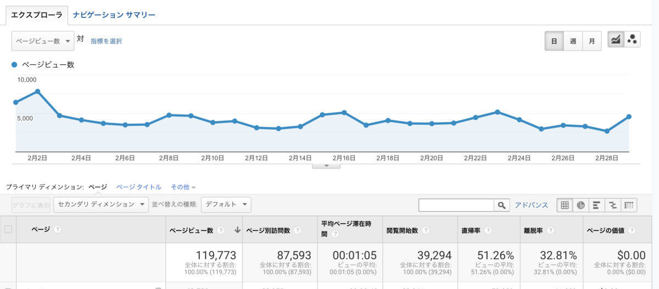Focus the table search input field

click(x=456, y=205)
